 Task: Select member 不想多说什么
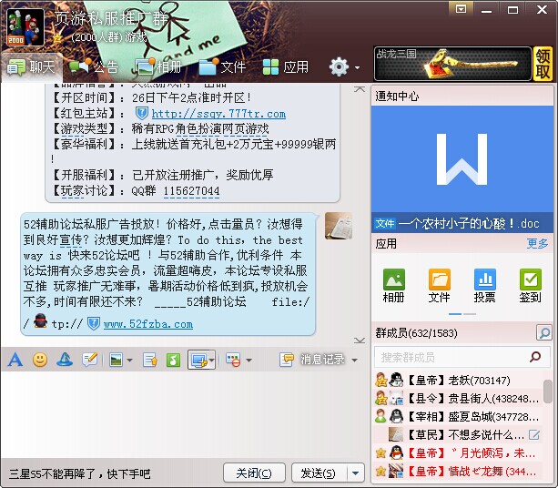(x=459, y=435)
